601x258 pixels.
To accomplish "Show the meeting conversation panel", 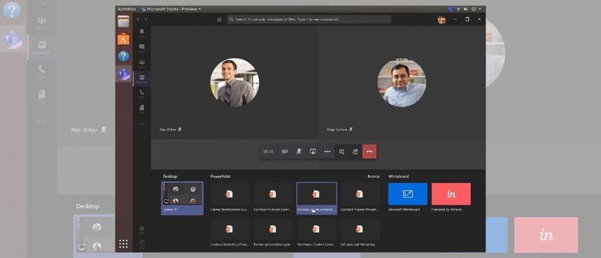I will pos(342,152).
